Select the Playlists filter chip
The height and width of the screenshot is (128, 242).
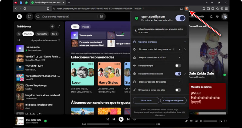pyautogui.click(x=28, y=34)
